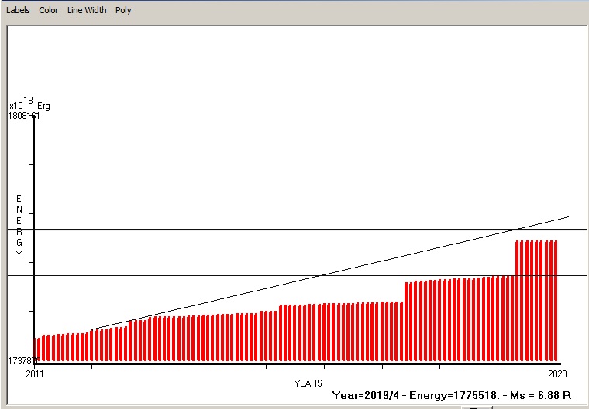Click the 2020 end year label
589x409 pixels.
point(557,374)
